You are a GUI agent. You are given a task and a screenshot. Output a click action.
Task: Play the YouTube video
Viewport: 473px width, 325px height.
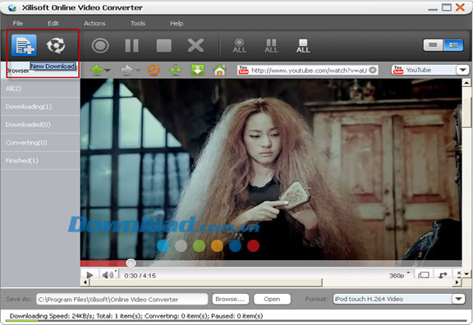(90, 275)
